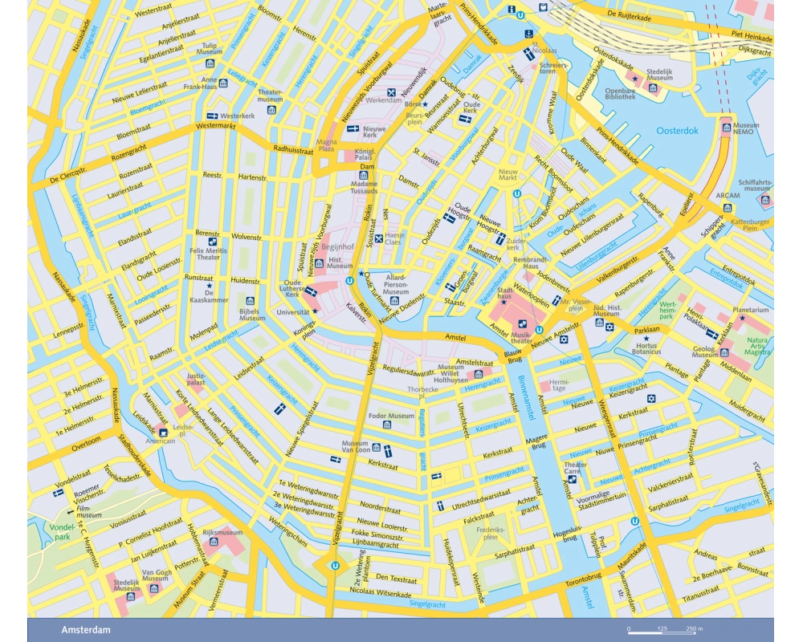Click the Oude Kerk church icon
The height and width of the screenshot is (642, 803).
tap(464, 118)
